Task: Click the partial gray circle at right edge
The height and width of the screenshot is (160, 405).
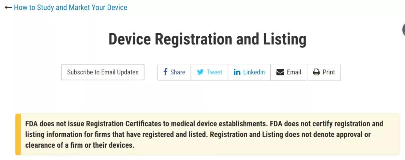Action: (403, 30)
